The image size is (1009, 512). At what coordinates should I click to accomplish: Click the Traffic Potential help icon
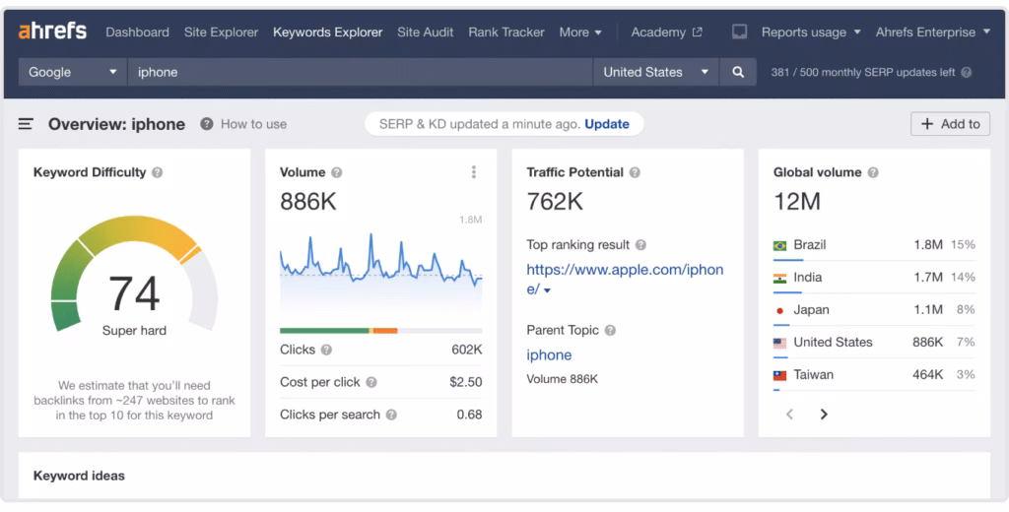coord(635,172)
